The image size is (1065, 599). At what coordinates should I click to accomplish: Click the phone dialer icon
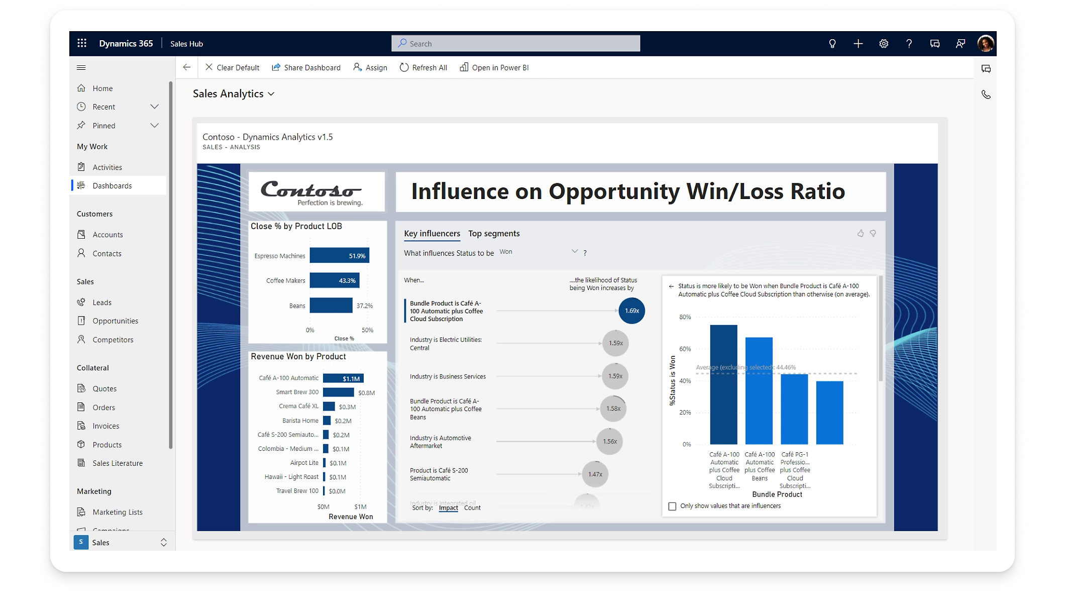pos(986,94)
